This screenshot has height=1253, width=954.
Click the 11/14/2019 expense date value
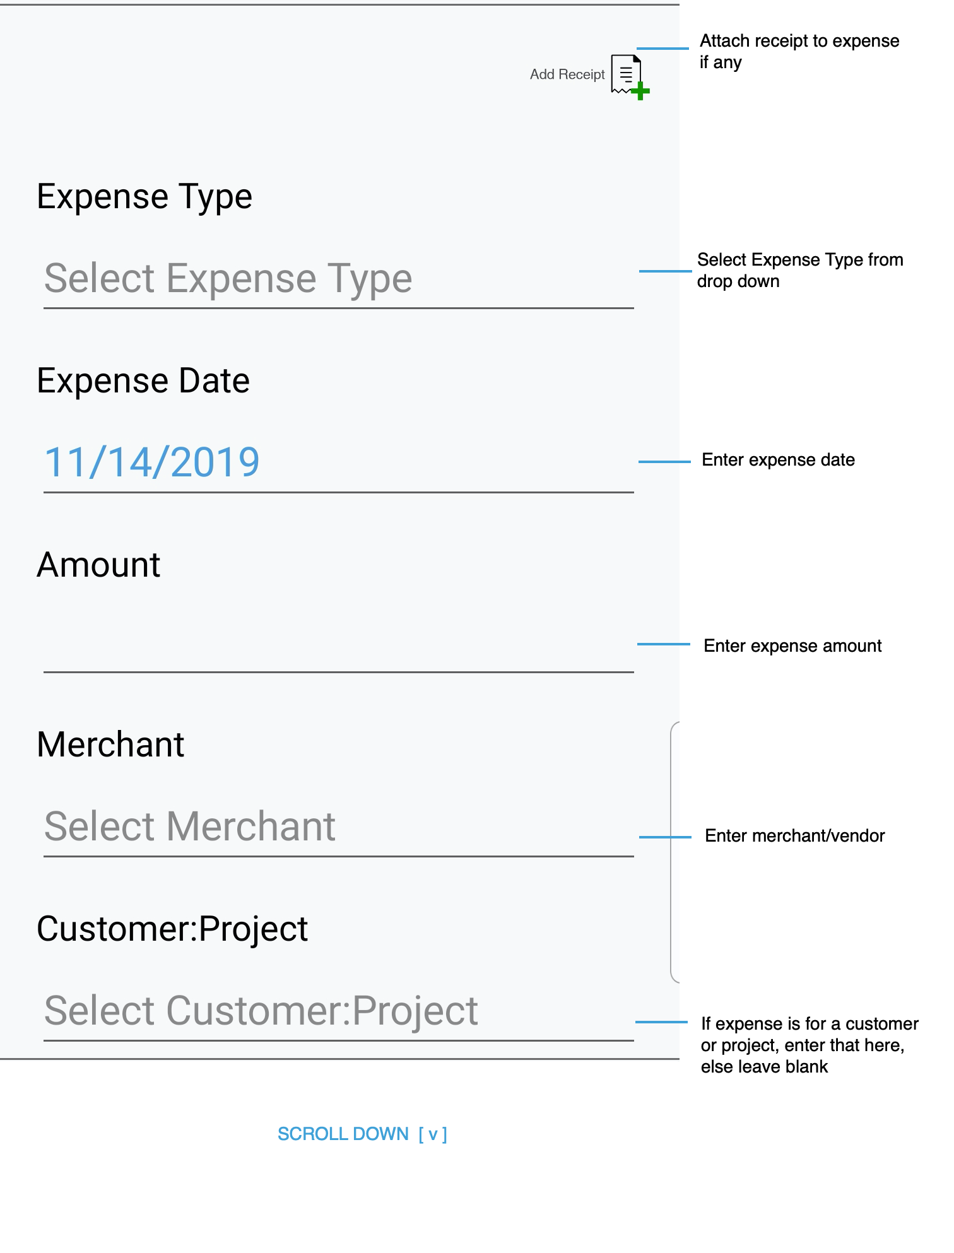click(152, 462)
